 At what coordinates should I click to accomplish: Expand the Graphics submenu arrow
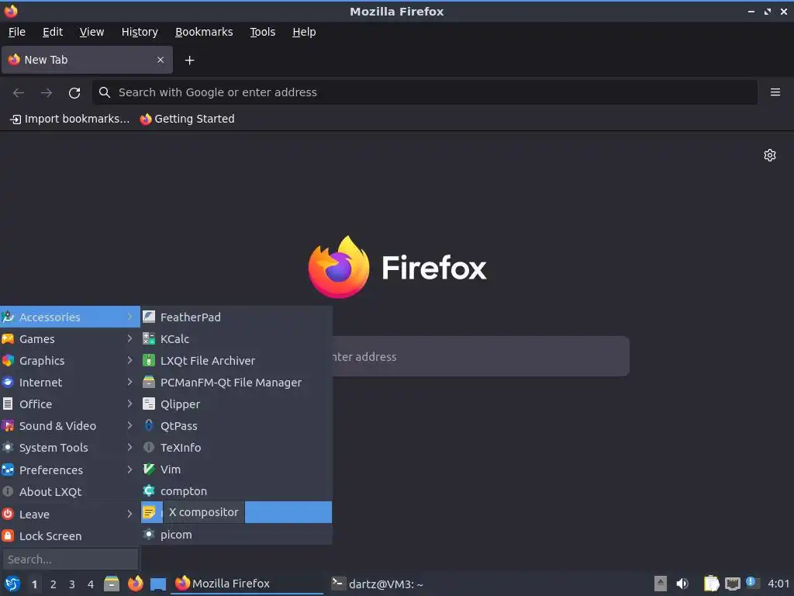click(x=129, y=361)
